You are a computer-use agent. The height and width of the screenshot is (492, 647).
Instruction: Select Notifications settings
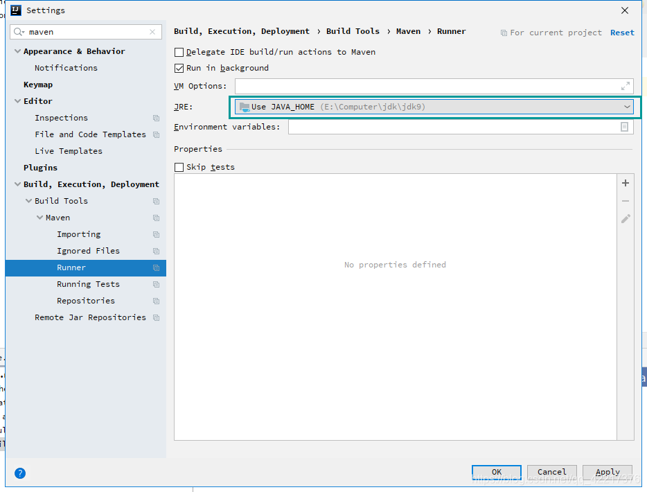pos(66,68)
